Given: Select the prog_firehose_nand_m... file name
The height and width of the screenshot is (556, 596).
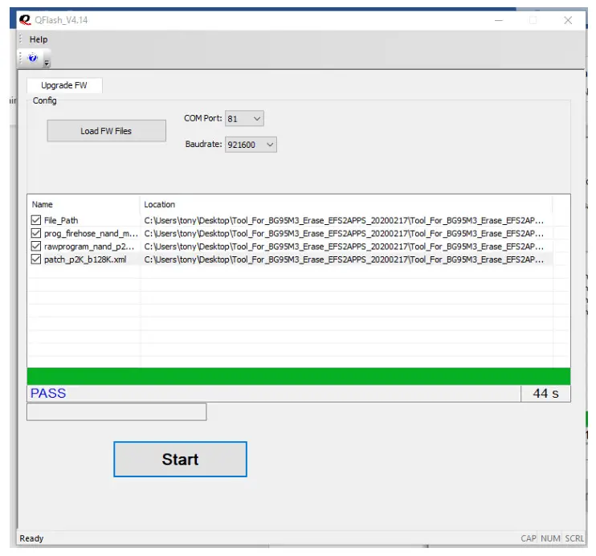Looking at the screenshot, I should coord(91,233).
